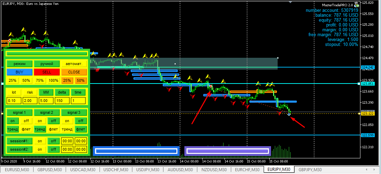This screenshot has height=174, width=381.
Task: Click the MasterTradePRO graduation cap icon
Action: (x=356, y=5)
